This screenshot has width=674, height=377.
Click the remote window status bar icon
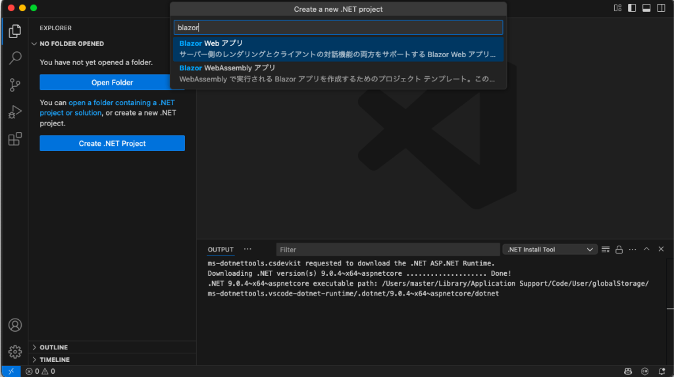click(x=11, y=372)
